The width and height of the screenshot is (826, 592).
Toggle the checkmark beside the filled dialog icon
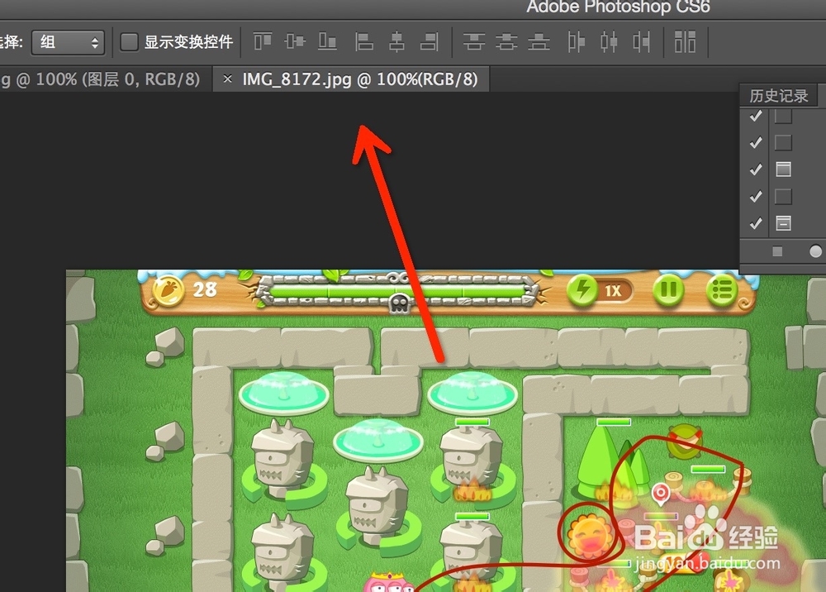(756, 169)
